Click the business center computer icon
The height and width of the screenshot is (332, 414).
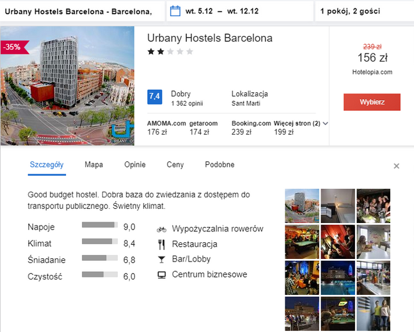(x=161, y=275)
